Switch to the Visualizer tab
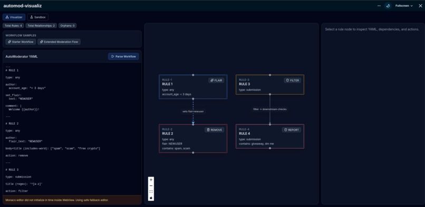This screenshot has width=425, height=207. [x=14, y=17]
